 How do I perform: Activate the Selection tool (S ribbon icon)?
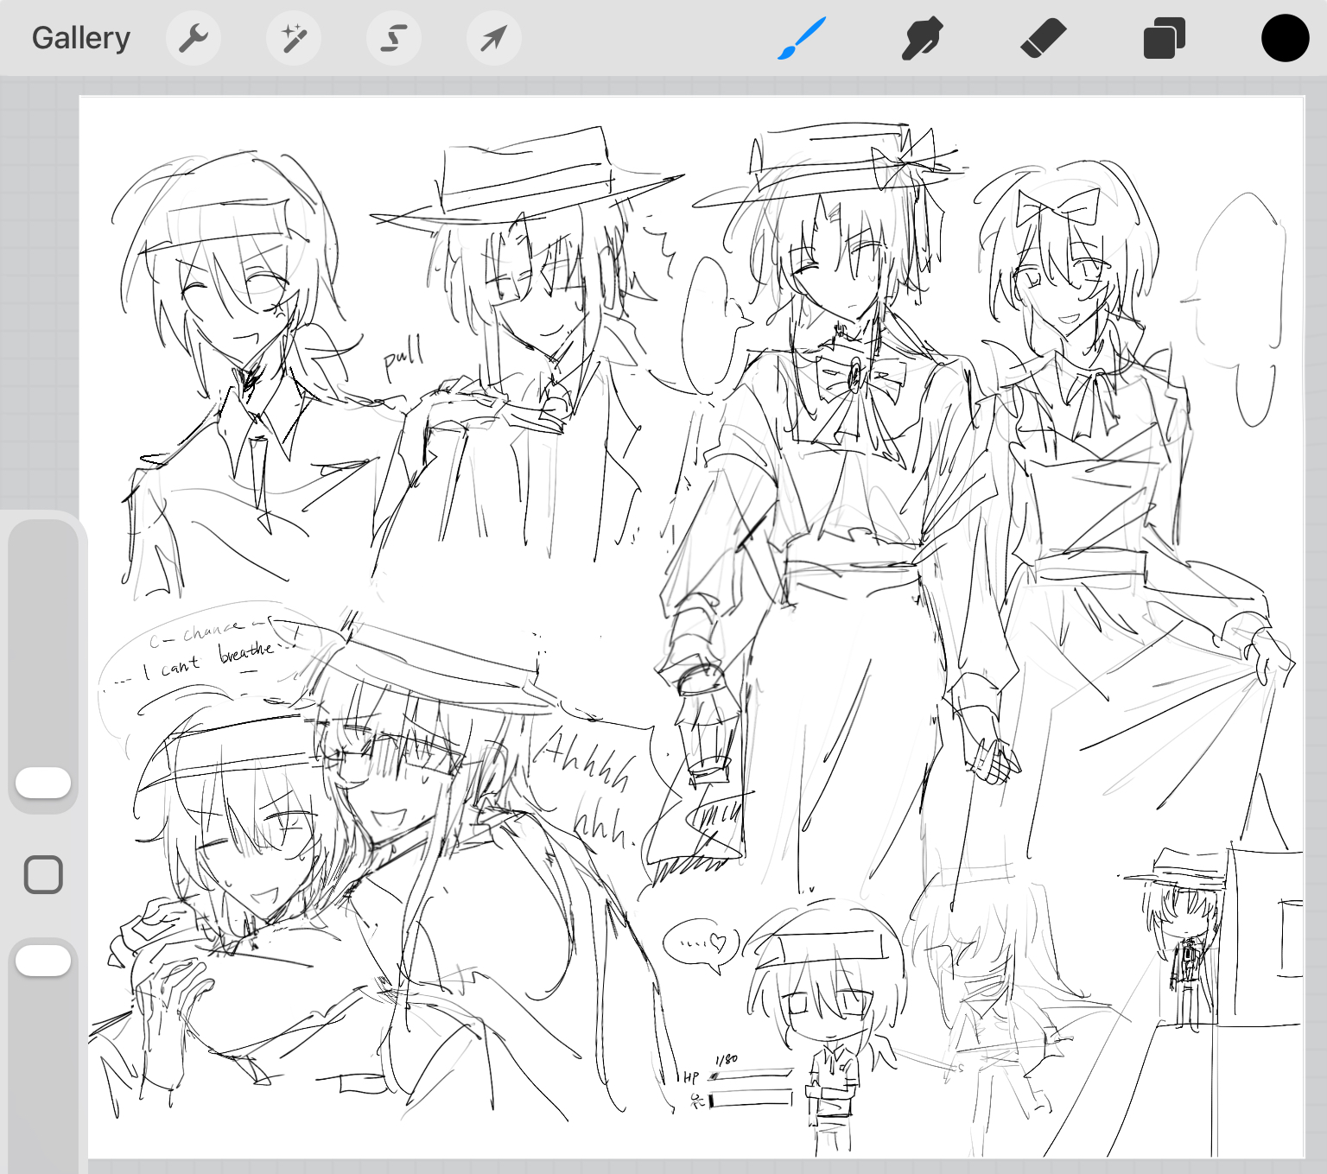[x=394, y=38]
